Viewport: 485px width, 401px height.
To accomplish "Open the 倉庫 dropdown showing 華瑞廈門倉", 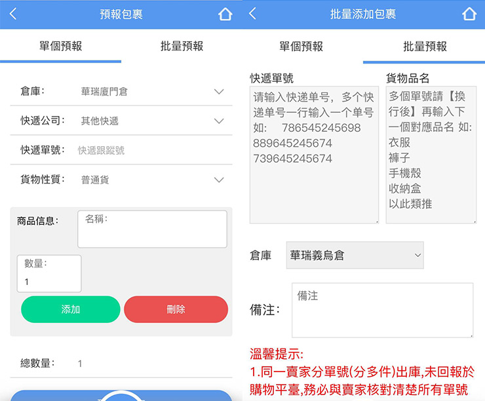I will (x=121, y=91).
